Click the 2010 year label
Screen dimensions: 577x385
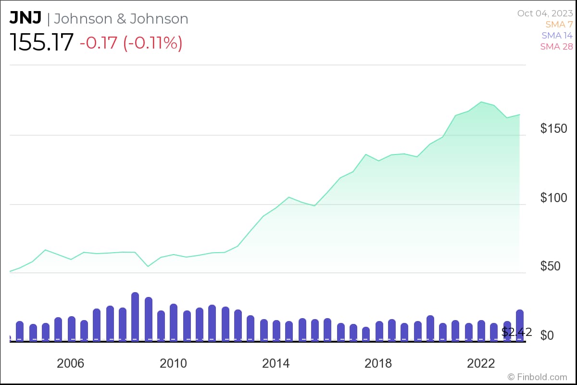click(x=173, y=363)
